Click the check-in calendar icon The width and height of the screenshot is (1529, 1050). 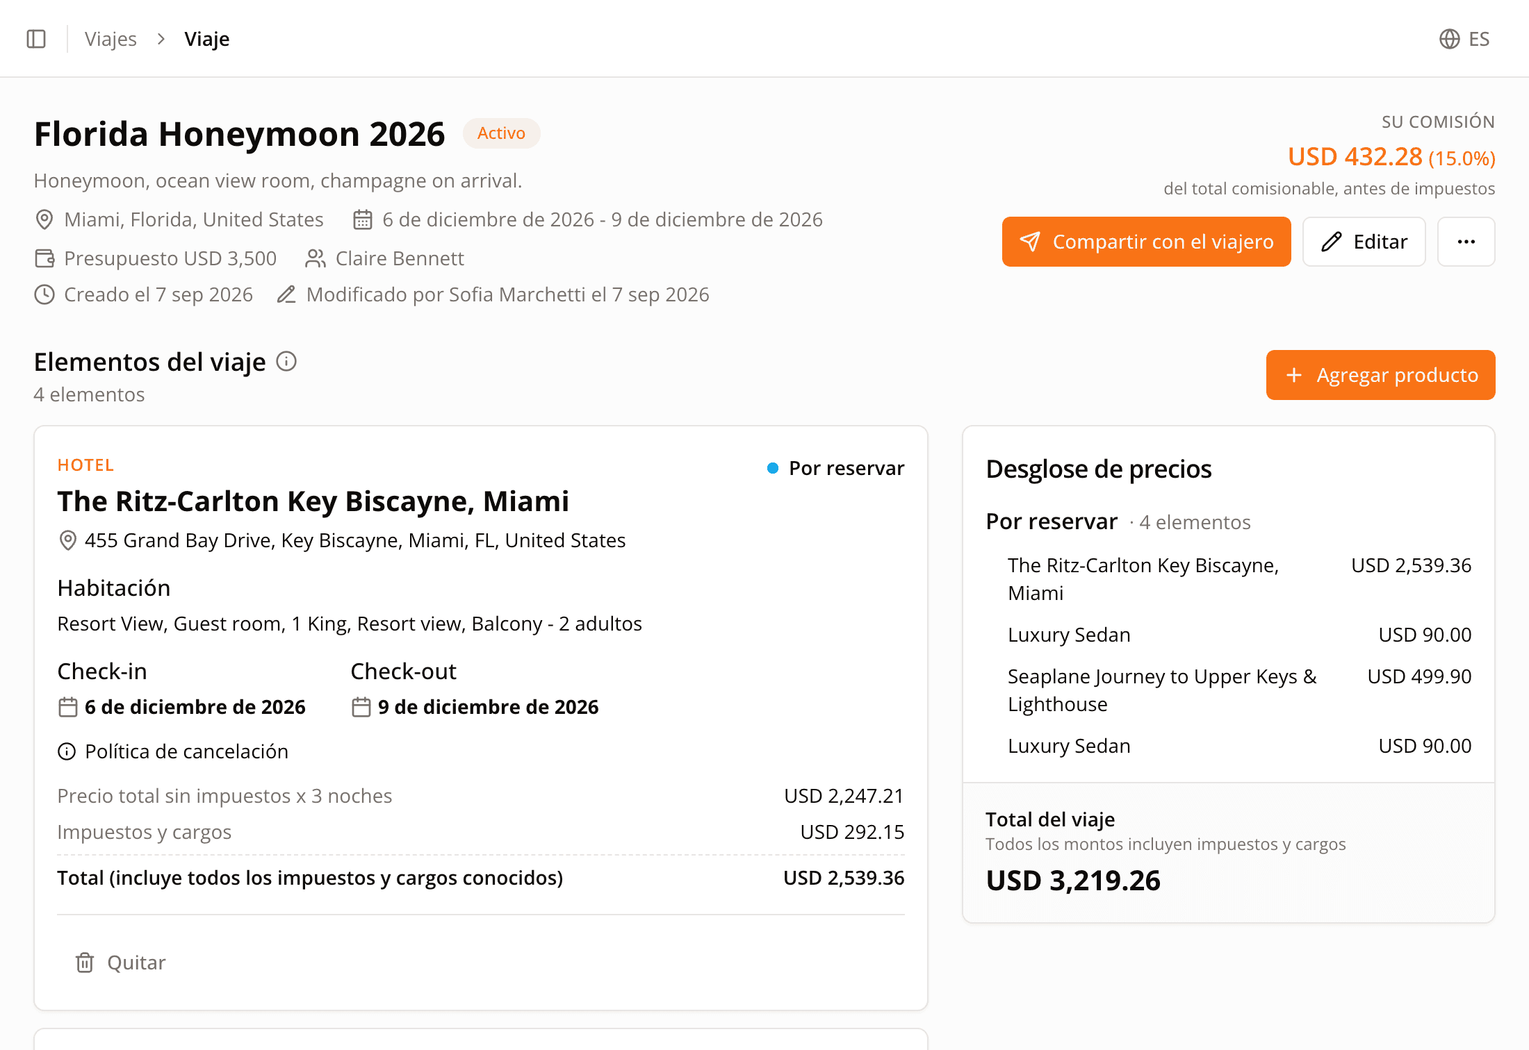(67, 707)
